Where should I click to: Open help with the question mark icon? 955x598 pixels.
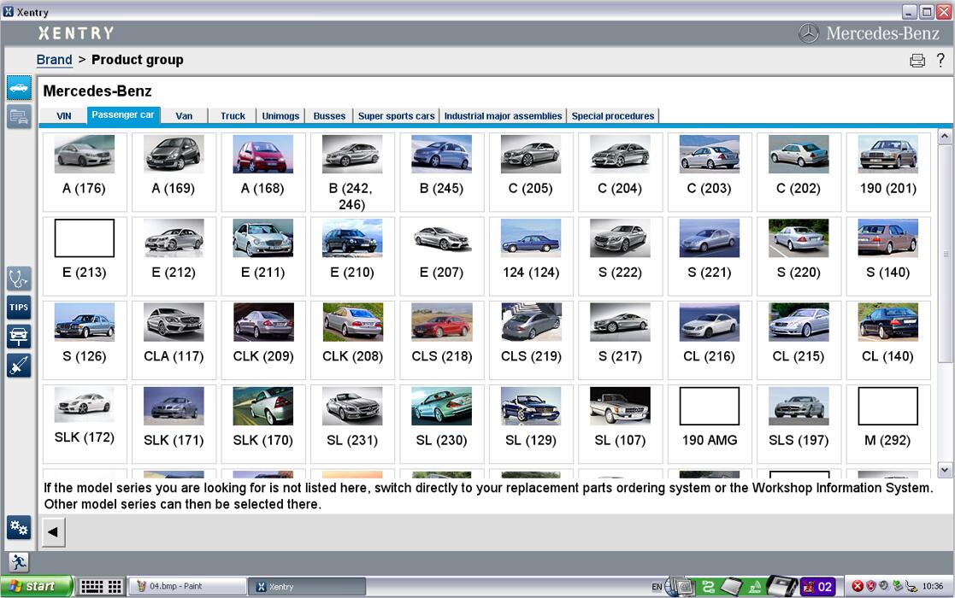click(x=941, y=60)
